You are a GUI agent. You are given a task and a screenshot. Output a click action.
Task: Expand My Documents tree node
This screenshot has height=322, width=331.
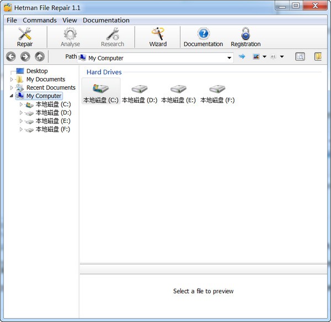coord(12,79)
